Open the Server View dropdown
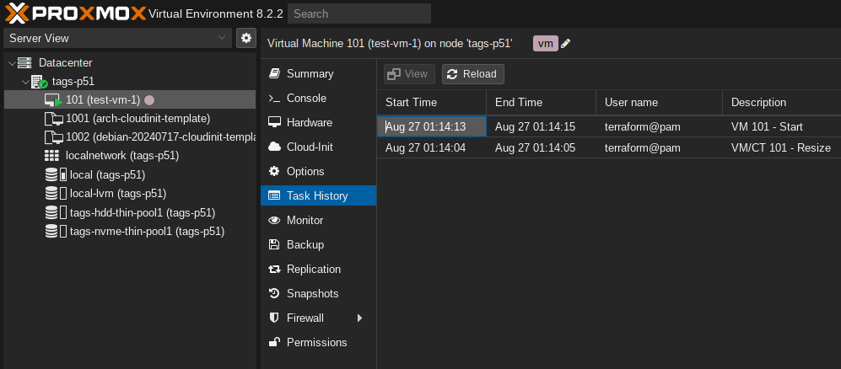This screenshot has height=369, width=841. coord(117,38)
